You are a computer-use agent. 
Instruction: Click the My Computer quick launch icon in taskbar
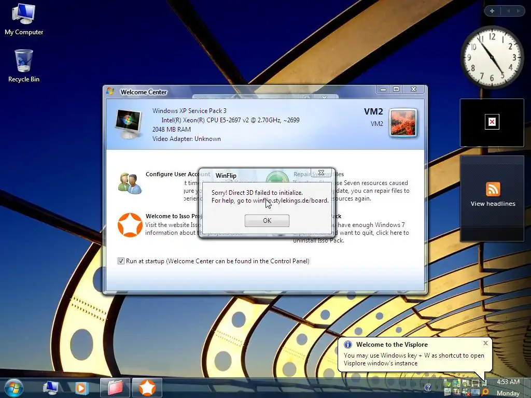coord(50,388)
